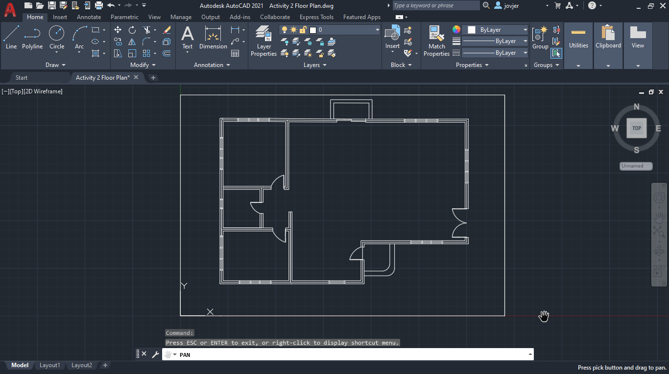Click the Erase tool icon

[167, 30]
